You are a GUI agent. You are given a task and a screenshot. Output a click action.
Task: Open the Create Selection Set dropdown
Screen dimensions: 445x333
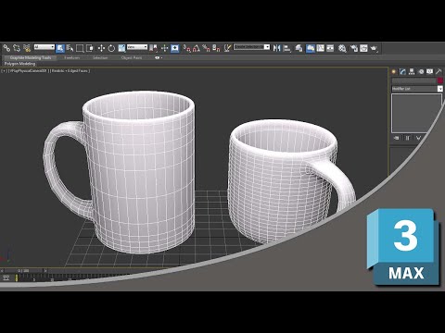pos(251,47)
